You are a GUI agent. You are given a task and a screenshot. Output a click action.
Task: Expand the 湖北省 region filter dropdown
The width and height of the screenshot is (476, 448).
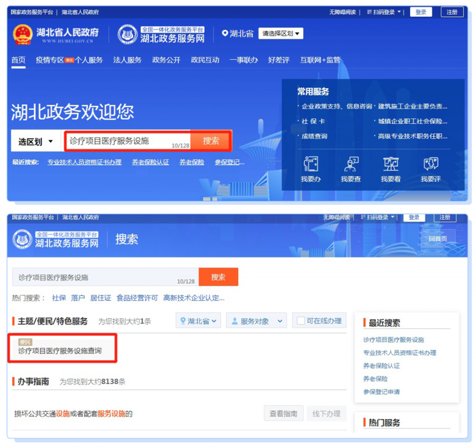(198, 321)
